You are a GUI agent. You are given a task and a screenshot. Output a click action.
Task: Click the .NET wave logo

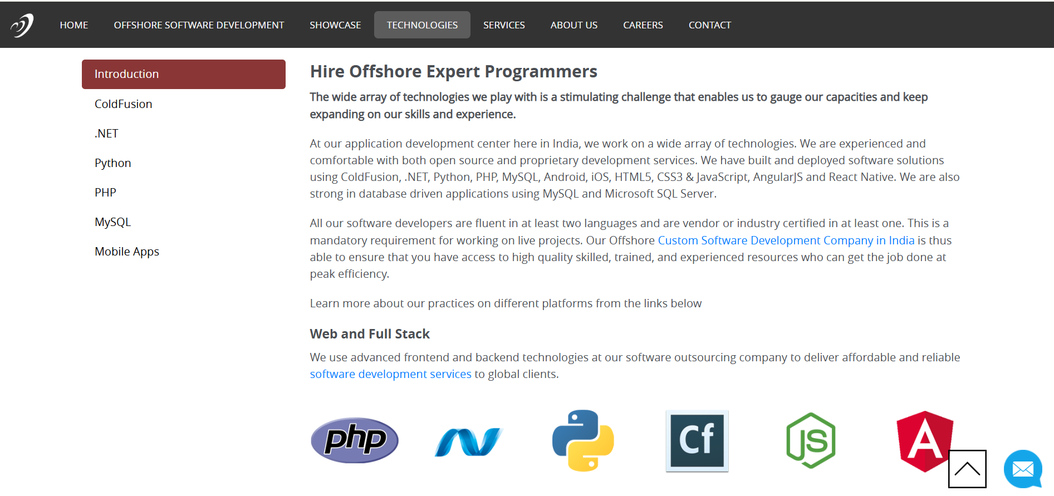pos(468,442)
